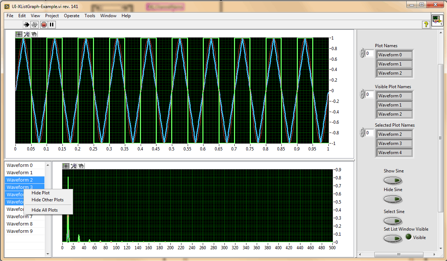Click the Pause toolbar button
Image resolution: width=447 pixels, height=261 pixels.
pyautogui.click(x=52, y=25)
